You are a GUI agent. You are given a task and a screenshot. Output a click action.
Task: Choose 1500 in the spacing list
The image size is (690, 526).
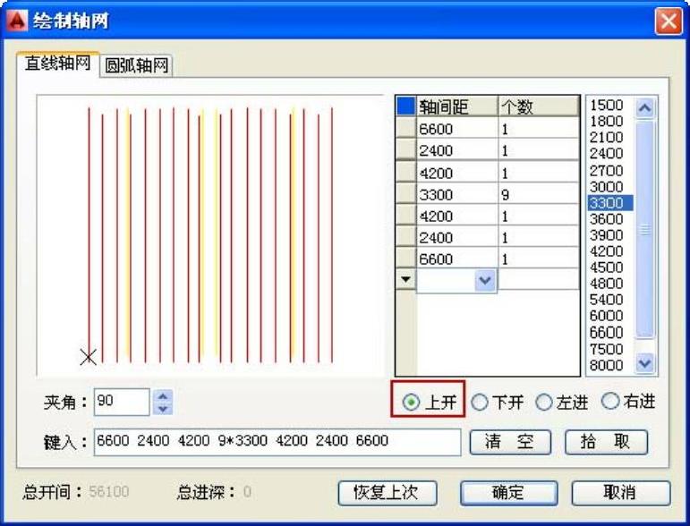click(607, 106)
